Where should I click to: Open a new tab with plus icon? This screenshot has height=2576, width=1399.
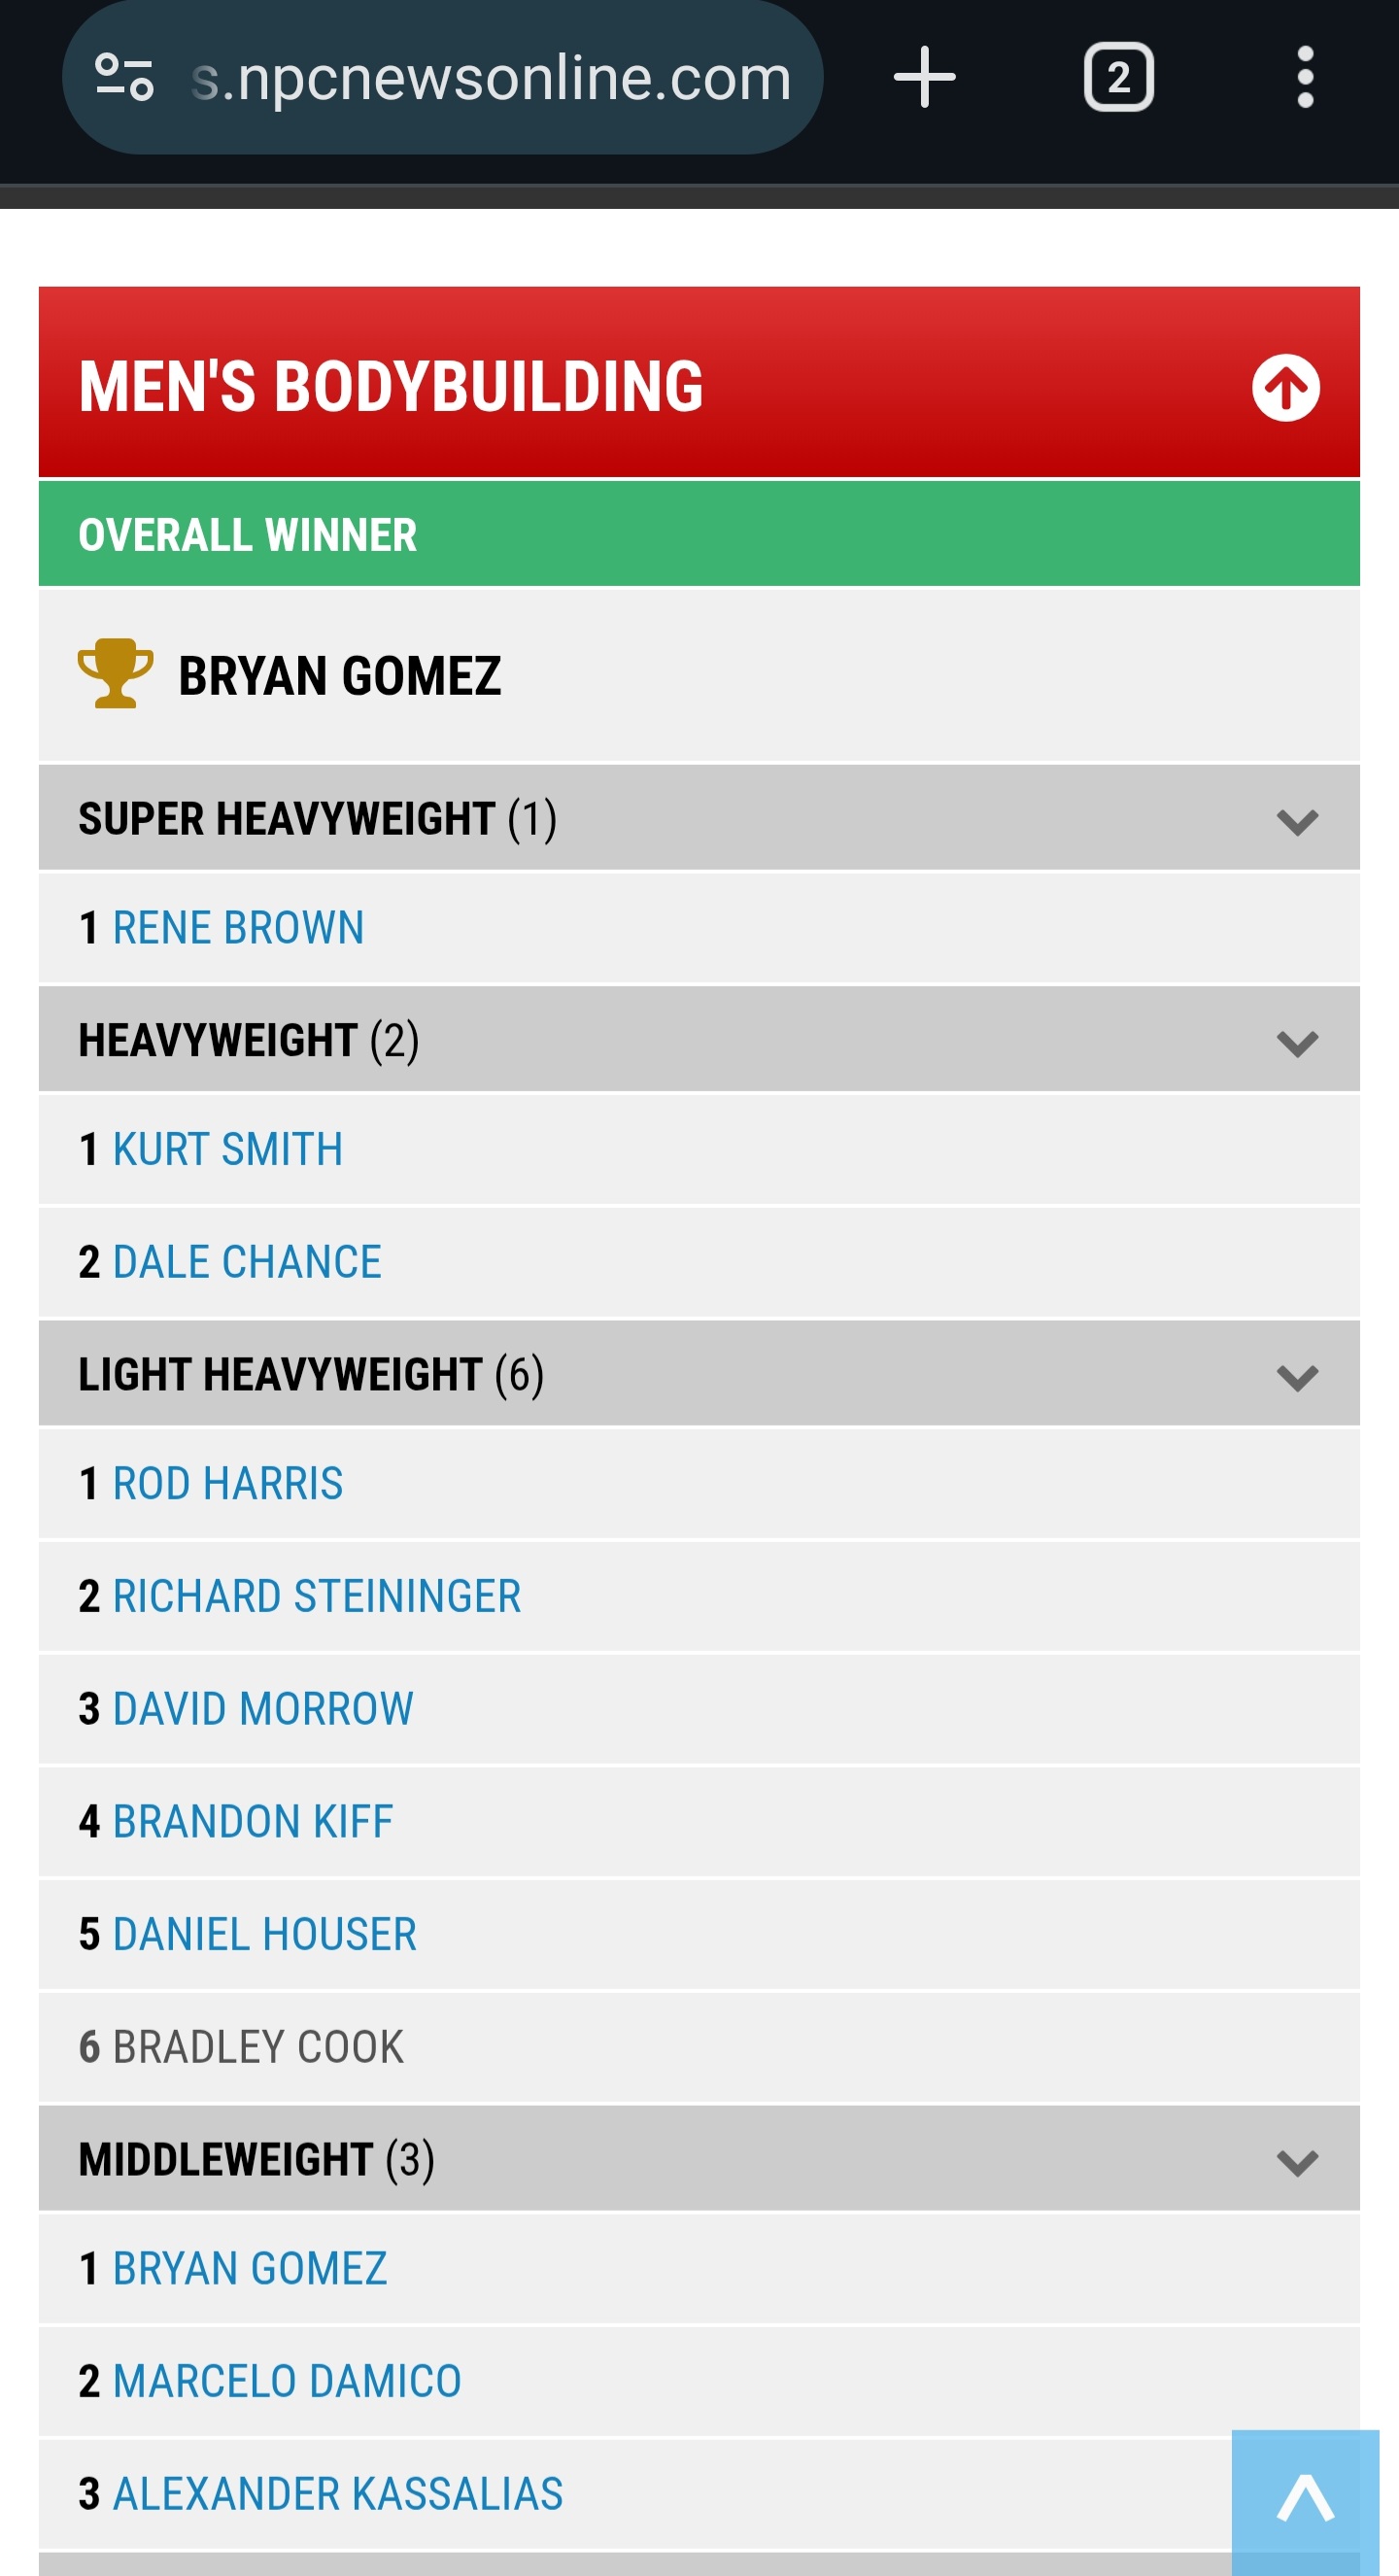(x=924, y=78)
